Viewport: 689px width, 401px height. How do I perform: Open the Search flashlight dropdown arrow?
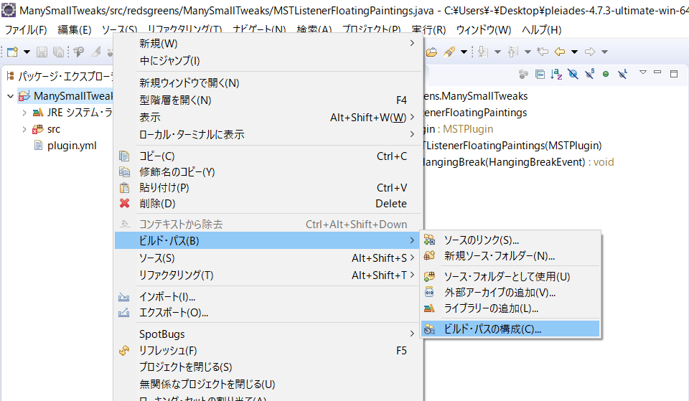pos(464,52)
